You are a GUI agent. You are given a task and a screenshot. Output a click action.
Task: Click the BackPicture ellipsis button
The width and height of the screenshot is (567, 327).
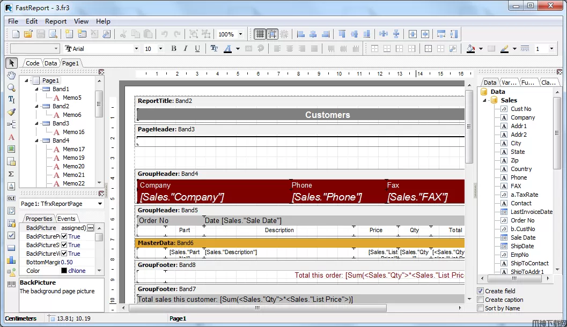[90, 228]
